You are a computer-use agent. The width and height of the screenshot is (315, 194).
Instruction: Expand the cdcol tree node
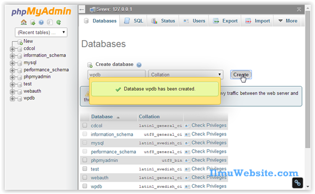[x=12, y=49]
